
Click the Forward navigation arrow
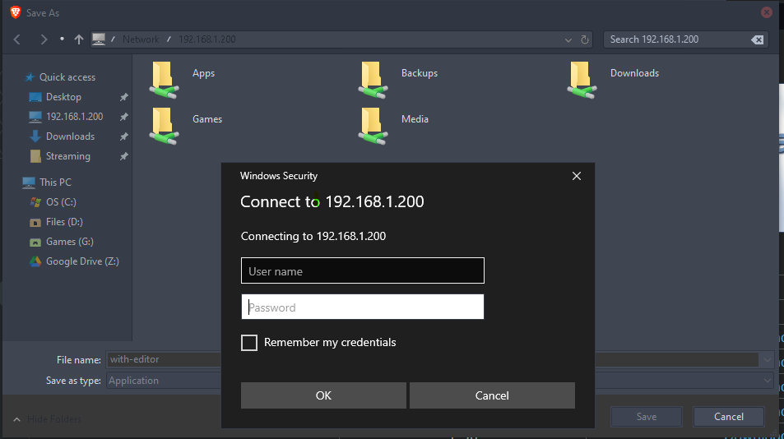pyautogui.click(x=44, y=39)
